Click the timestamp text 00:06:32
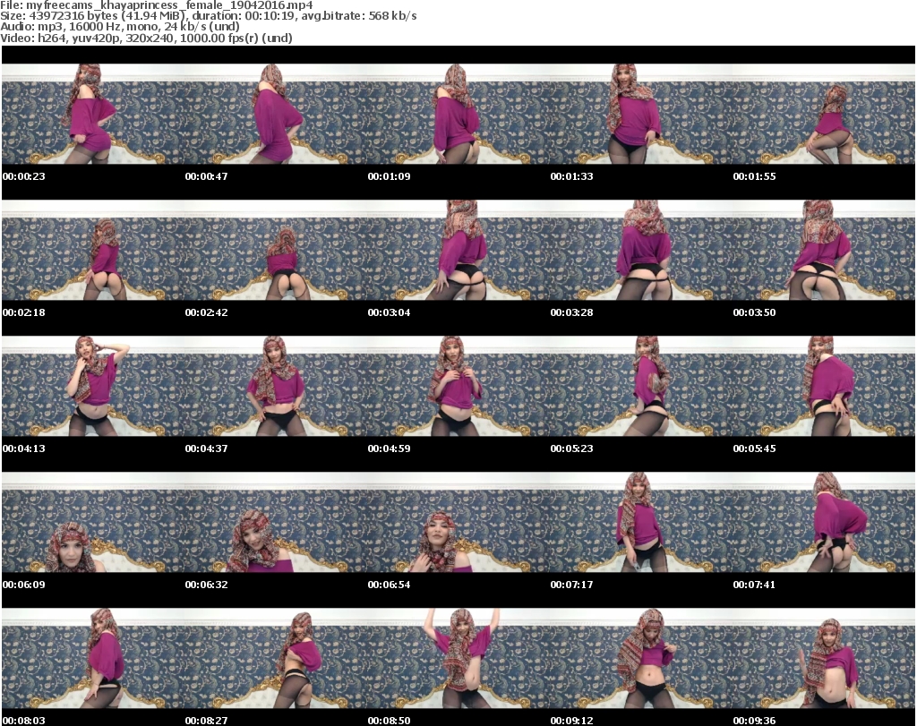The height and width of the screenshot is (726, 917). pyautogui.click(x=207, y=585)
